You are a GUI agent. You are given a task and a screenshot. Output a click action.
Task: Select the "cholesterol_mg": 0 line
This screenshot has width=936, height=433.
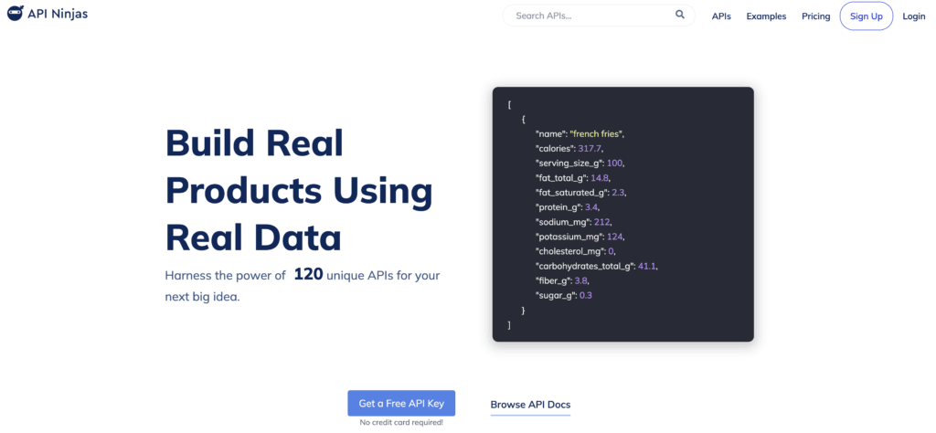(576, 251)
